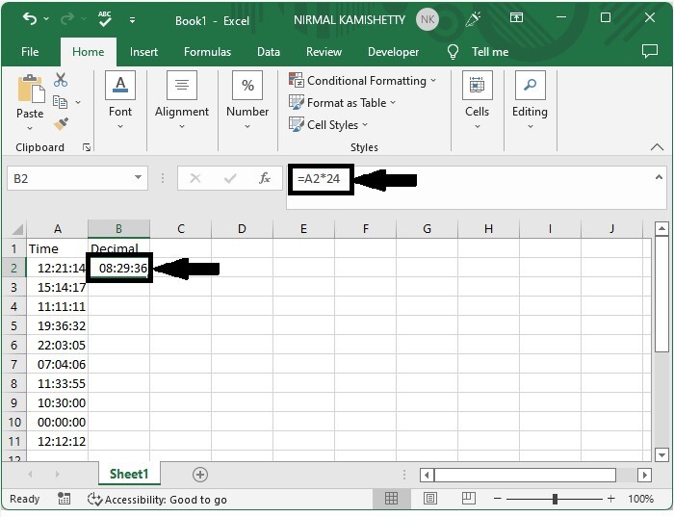Open the Font group dropdown
674x517 pixels.
pyautogui.click(x=120, y=101)
